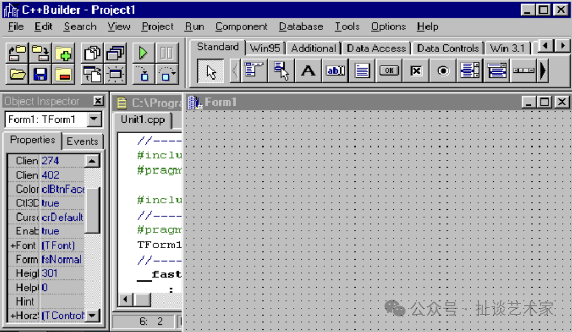Select the RadioButton component in the palette
Screen dimensions: 572x332
[x=443, y=71]
